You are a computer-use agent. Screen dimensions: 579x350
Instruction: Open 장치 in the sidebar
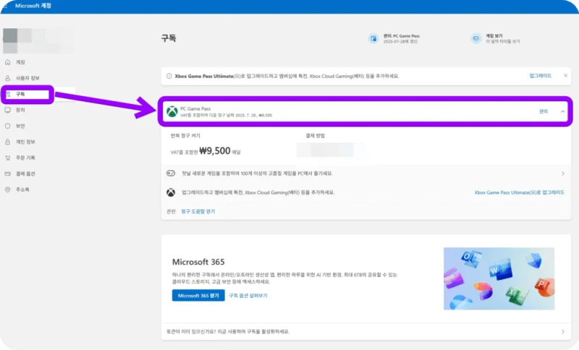(20, 110)
